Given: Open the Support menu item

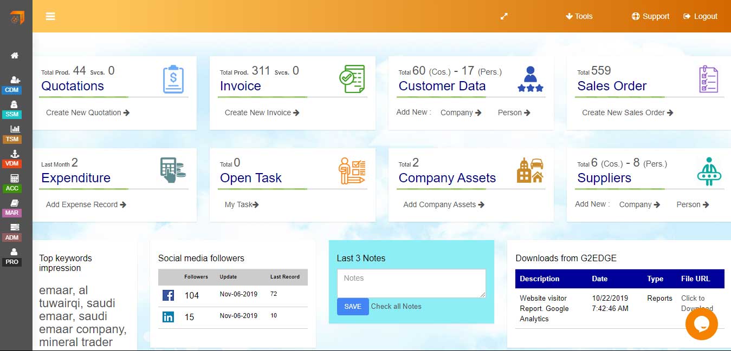Looking at the screenshot, I should tap(650, 16).
